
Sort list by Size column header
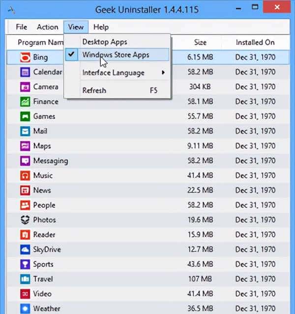(x=200, y=42)
